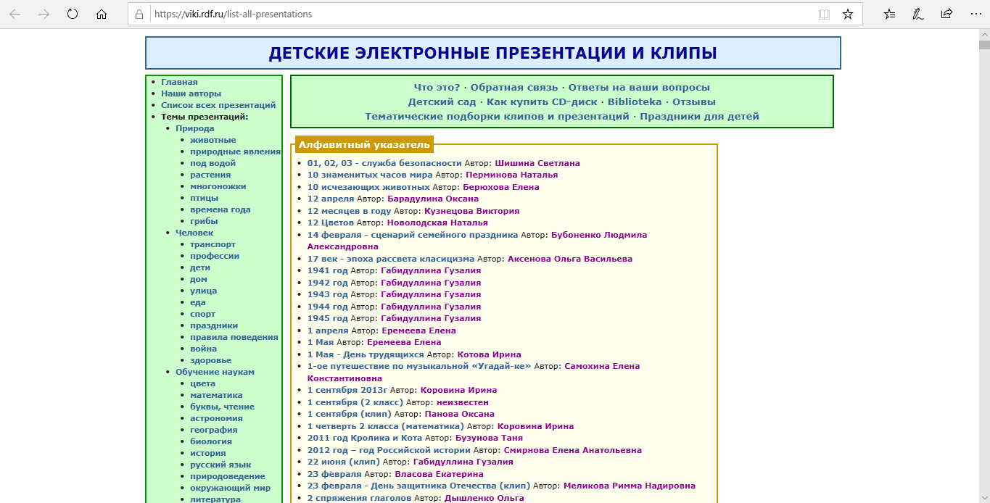Click the Детский сад link
Screen dimensions: 990x503
pos(442,102)
